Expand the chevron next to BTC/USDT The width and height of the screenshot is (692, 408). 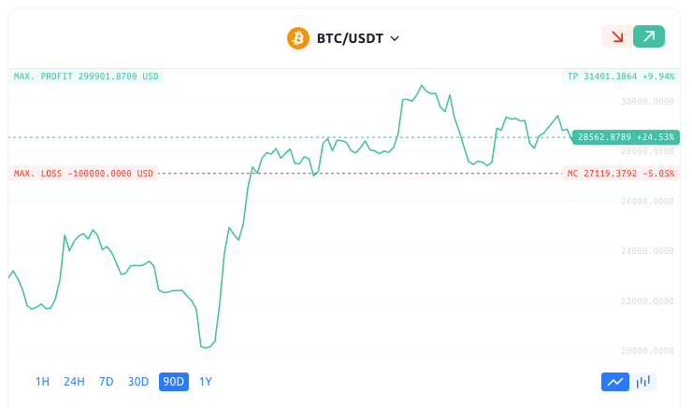click(395, 39)
